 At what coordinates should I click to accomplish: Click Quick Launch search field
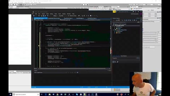pos(125,12)
